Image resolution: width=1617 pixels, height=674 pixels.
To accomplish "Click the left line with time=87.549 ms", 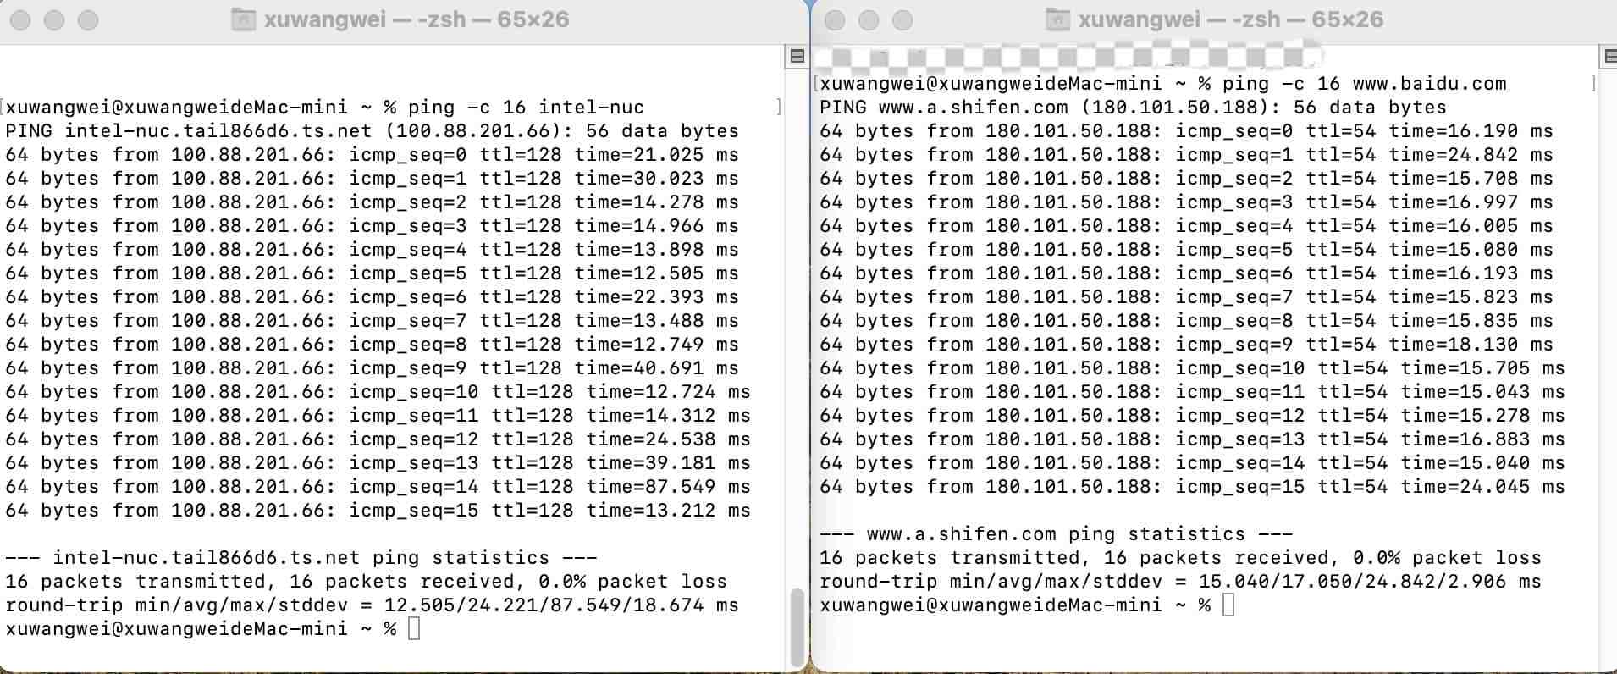I will tap(378, 487).
